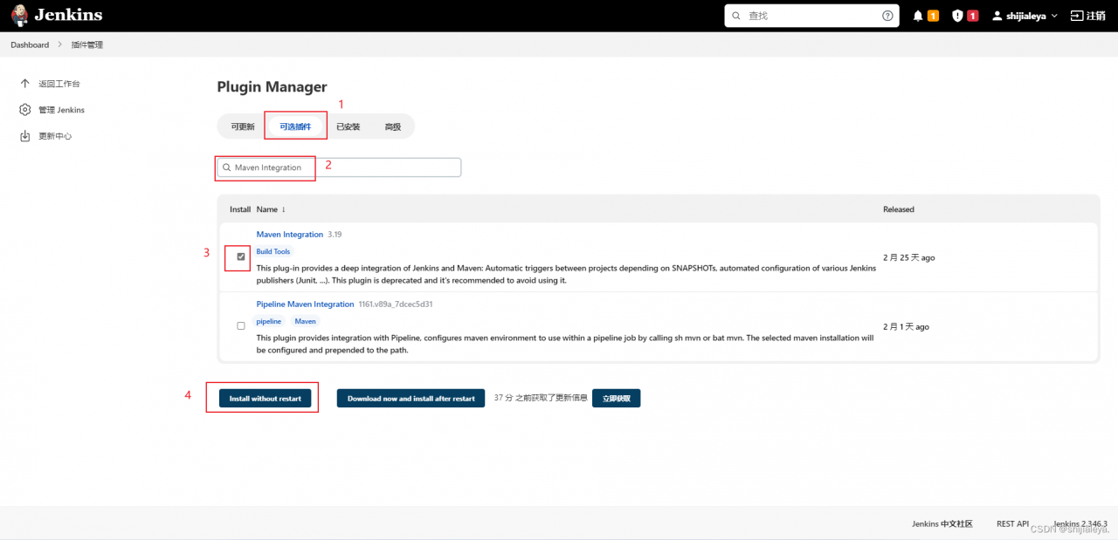Click the 注销 logout link

click(1095, 16)
